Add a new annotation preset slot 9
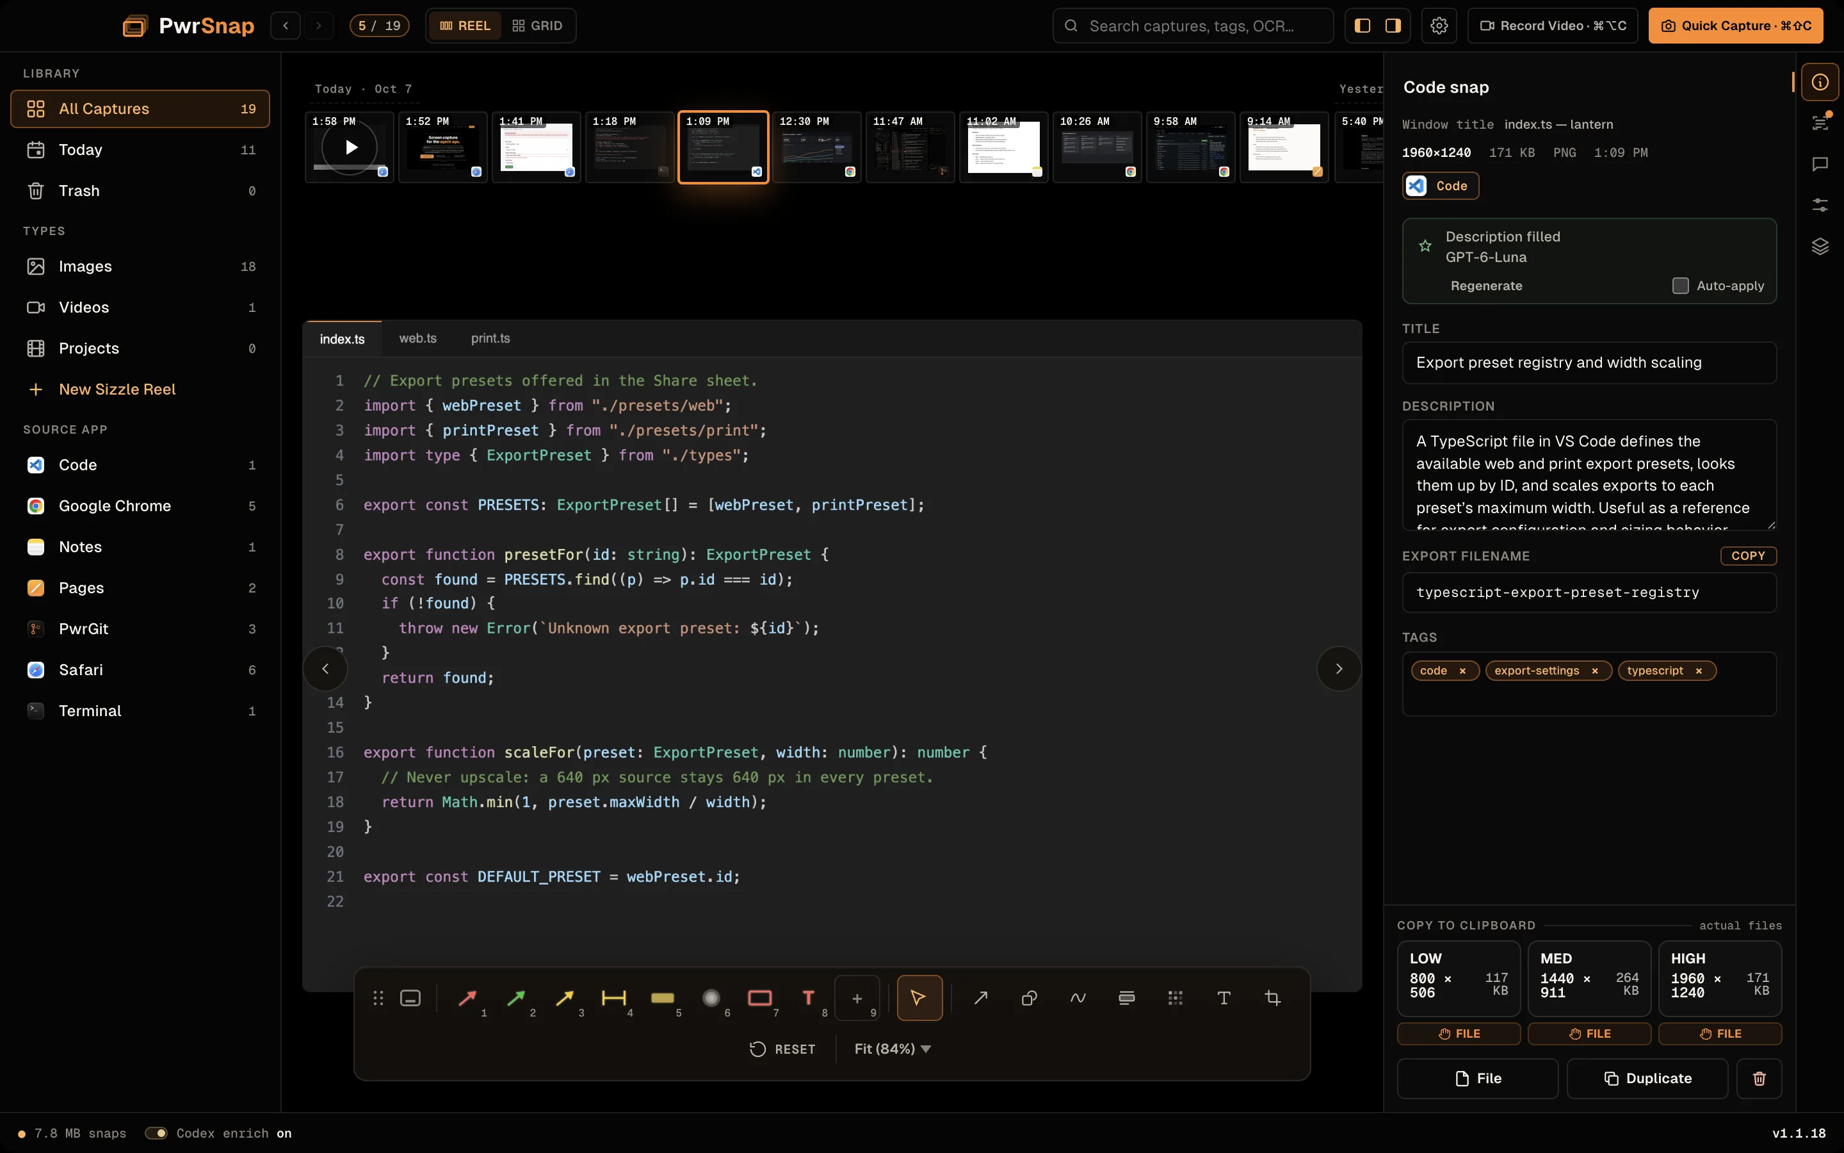 [857, 997]
